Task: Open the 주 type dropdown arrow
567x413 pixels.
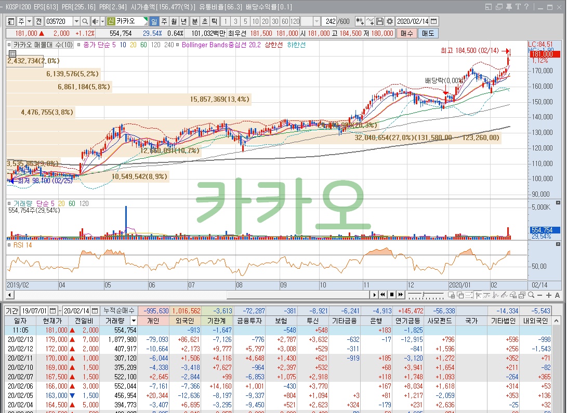Action: [x=30, y=21]
